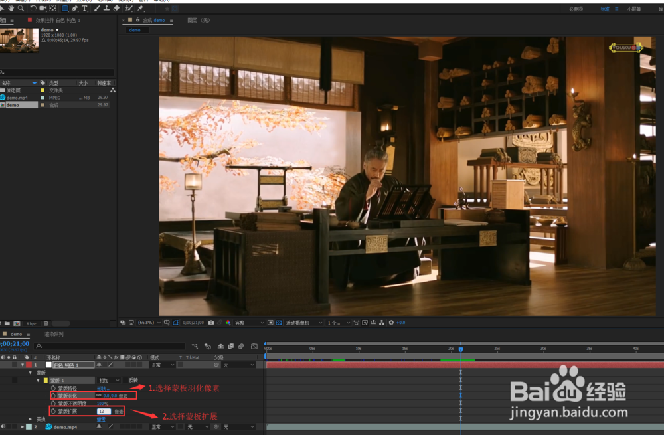The height and width of the screenshot is (435, 664).
Task: Toggle the lock on Mask 1
Action: [x=15, y=381]
